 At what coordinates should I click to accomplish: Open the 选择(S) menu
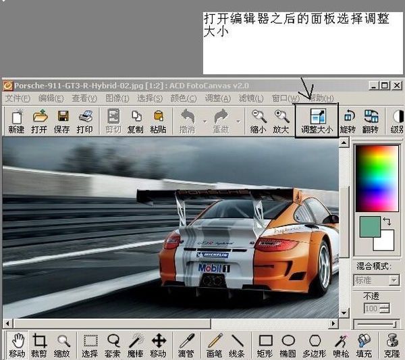click(150, 98)
